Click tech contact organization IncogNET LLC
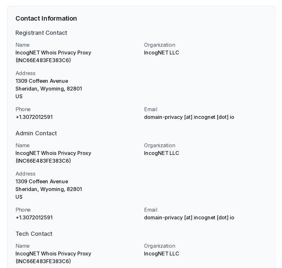The height and width of the screenshot is (268, 282). pyautogui.click(x=161, y=254)
